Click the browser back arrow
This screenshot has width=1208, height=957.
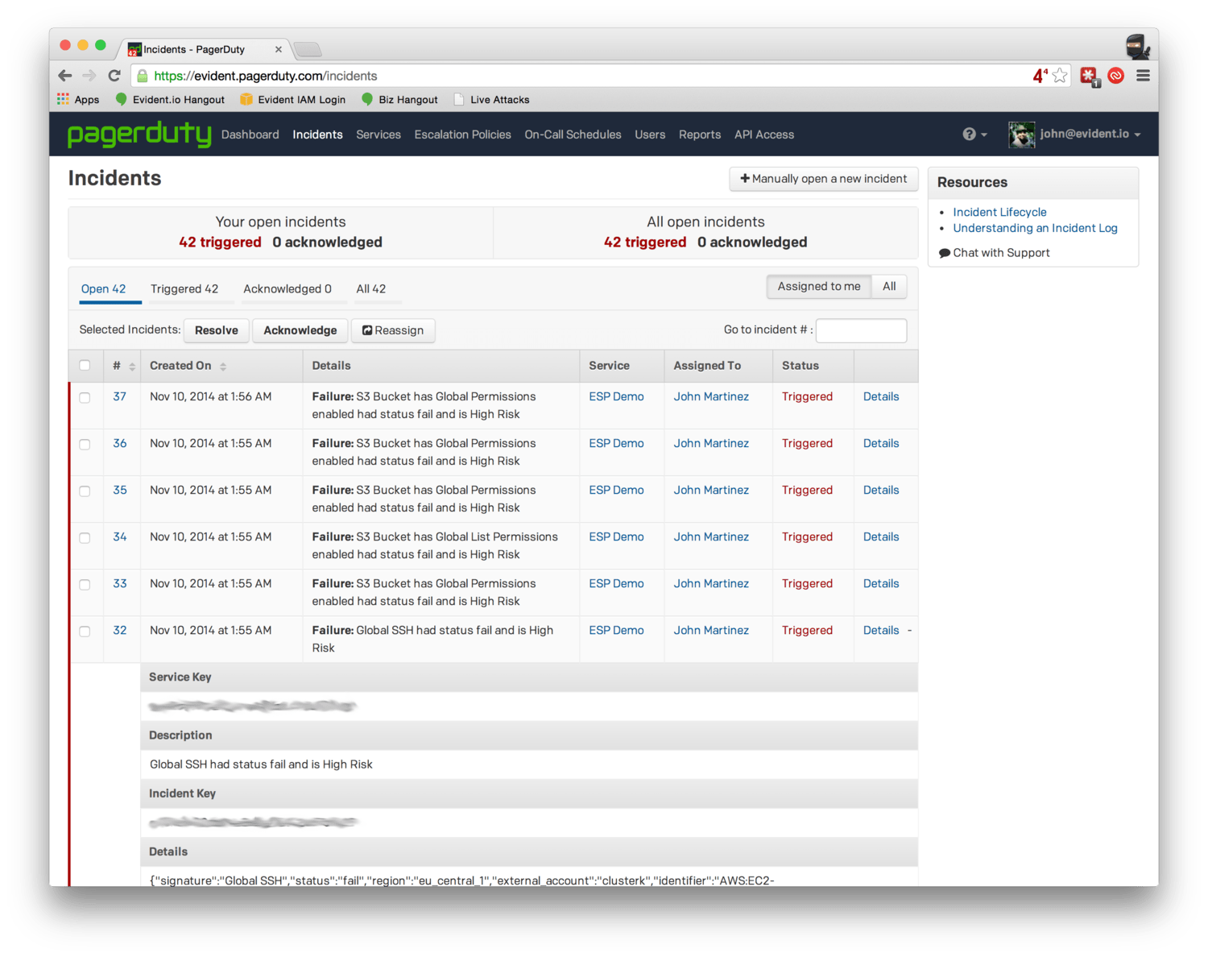click(65, 76)
